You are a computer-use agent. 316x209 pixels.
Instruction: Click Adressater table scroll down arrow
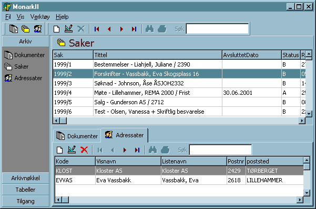pos(307,193)
